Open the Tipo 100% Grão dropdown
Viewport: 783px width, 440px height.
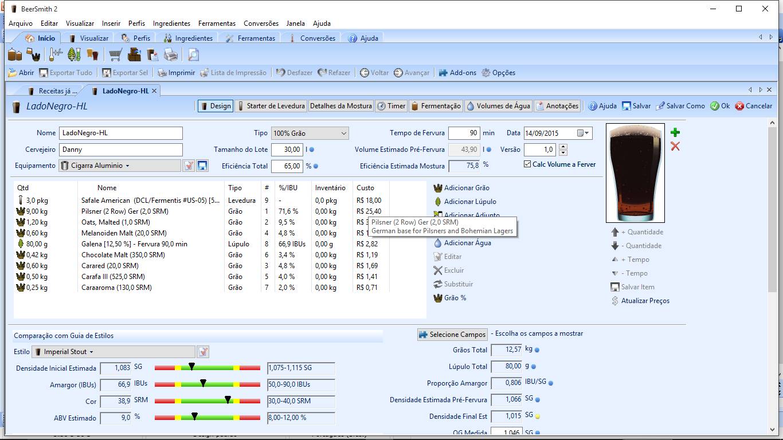(x=310, y=133)
